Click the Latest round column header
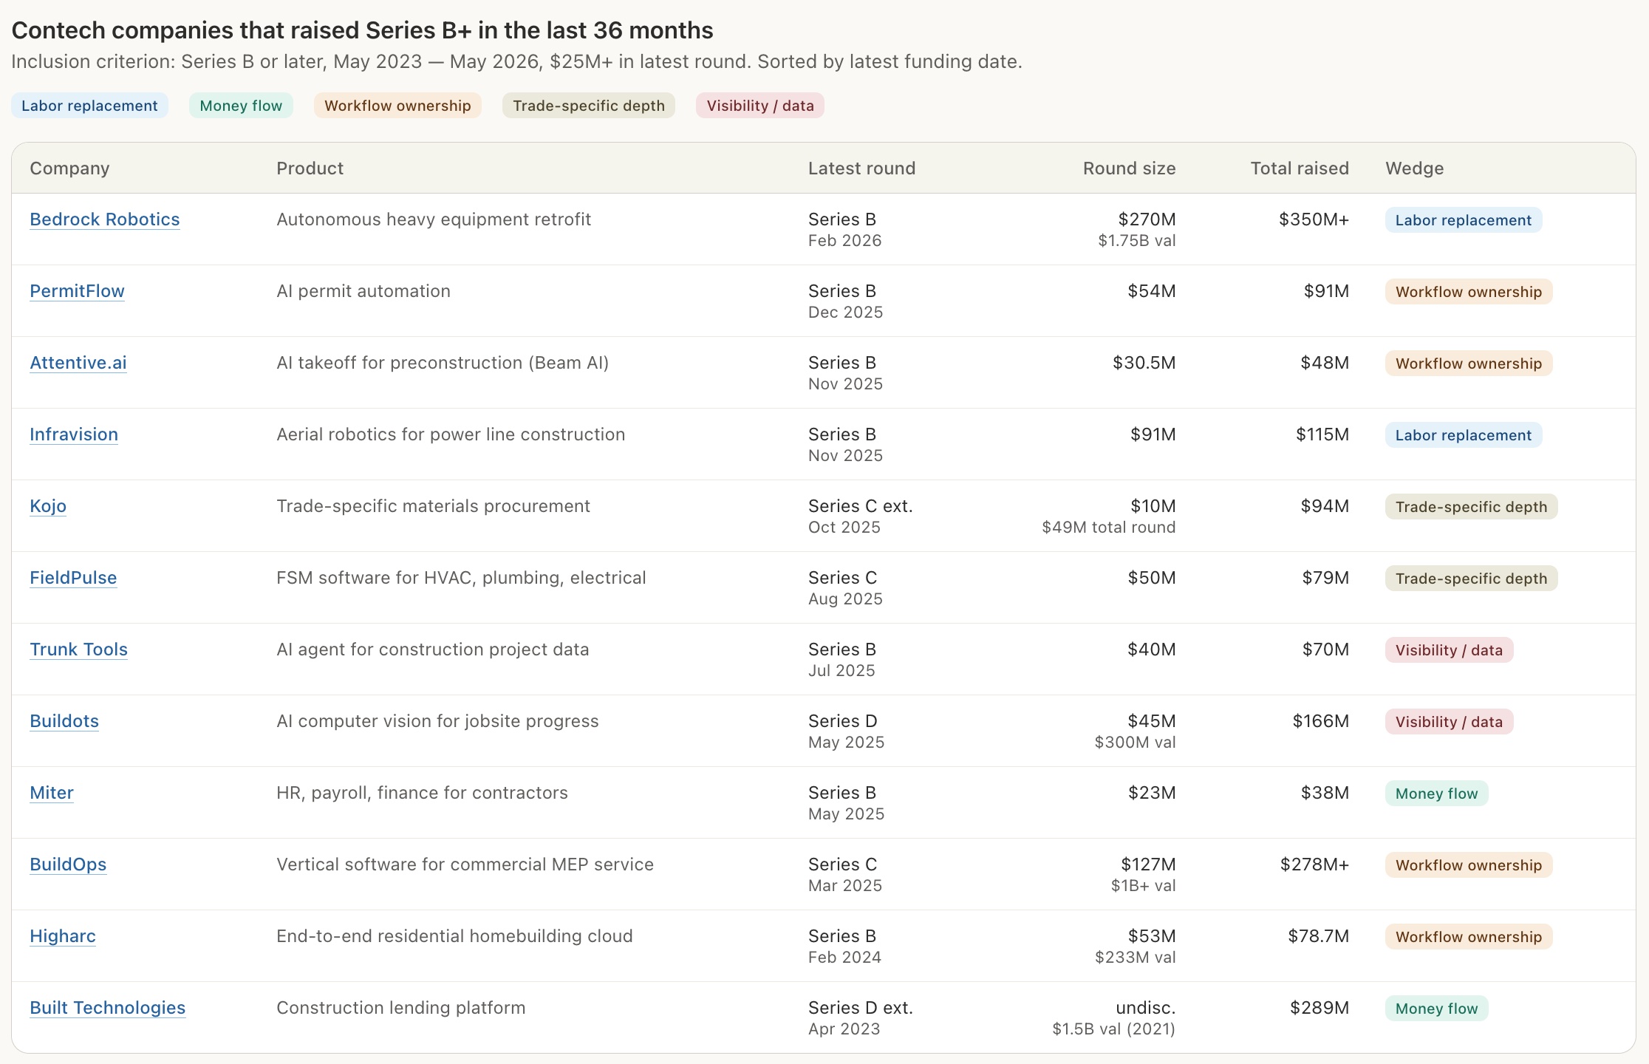The image size is (1649, 1064). tap(861, 168)
